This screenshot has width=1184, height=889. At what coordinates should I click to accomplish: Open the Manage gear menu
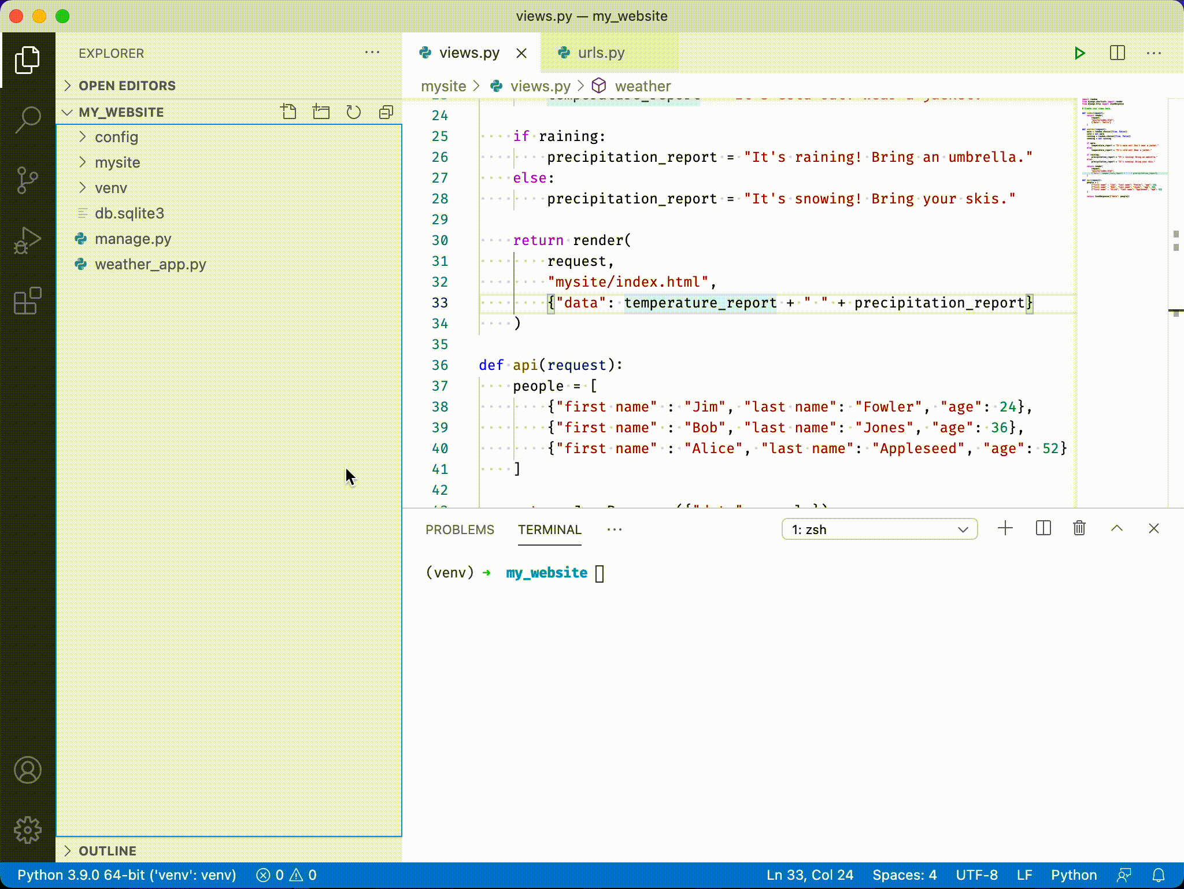pyautogui.click(x=27, y=830)
